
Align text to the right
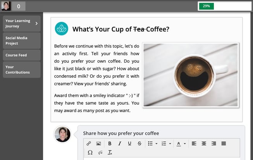[x=213, y=143]
